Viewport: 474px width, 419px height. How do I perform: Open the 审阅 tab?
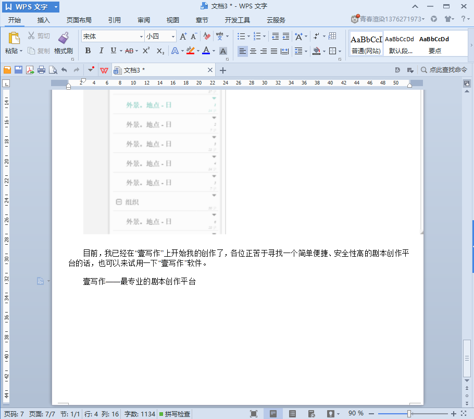[x=144, y=20]
